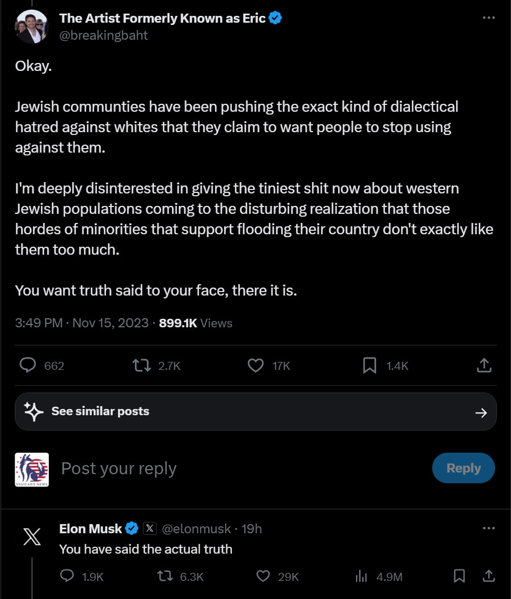
Task: Click the reply icon on main post
Action: 28,366
